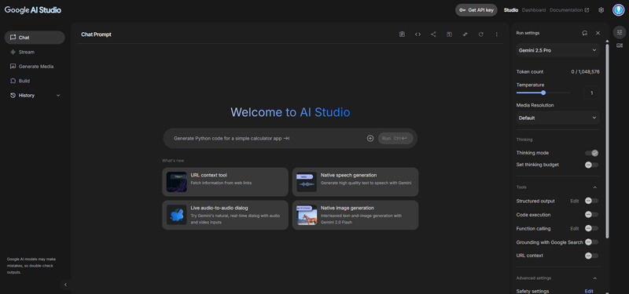Collapse the Tools section chevron
The image size is (629, 294).
click(x=595, y=187)
